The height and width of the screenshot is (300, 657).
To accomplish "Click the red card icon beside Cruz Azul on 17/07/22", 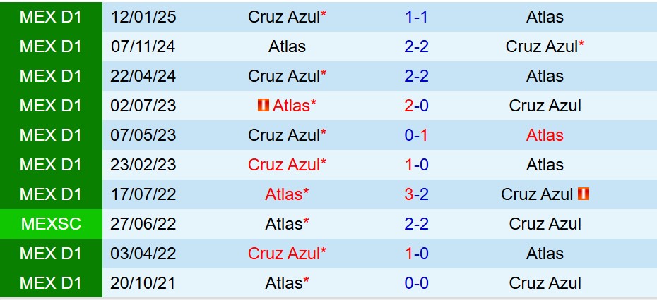I will (584, 194).
